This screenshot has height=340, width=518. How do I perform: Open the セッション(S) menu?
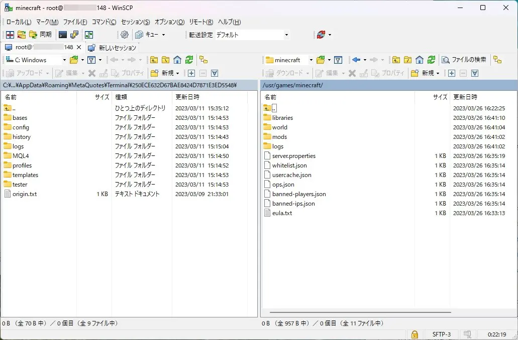click(x=135, y=22)
